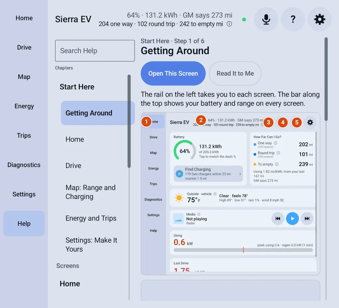Click the chapters list scrollbar
339x308 pixels.
click(x=129, y=121)
